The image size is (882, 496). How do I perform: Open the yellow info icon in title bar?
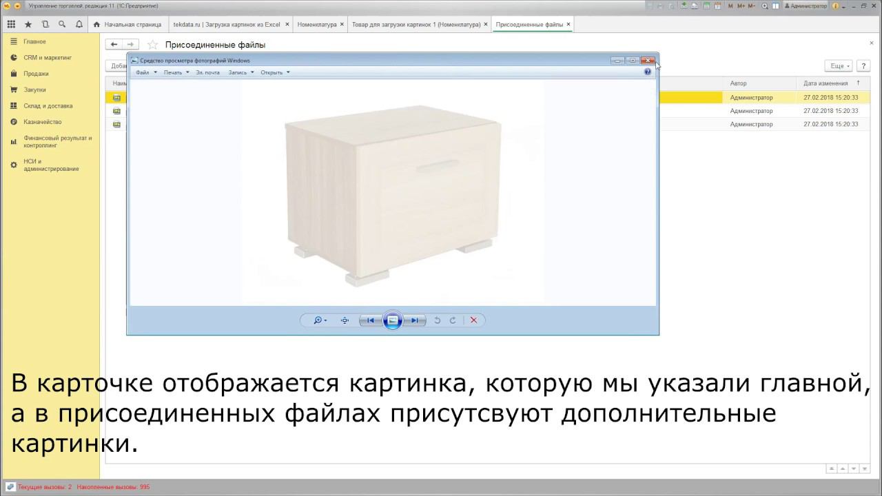coord(836,6)
